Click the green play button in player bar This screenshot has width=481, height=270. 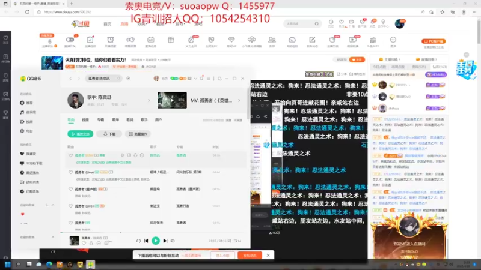(x=156, y=241)
